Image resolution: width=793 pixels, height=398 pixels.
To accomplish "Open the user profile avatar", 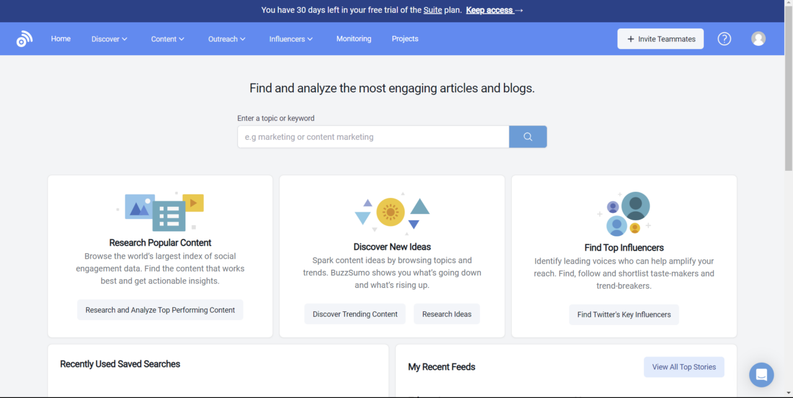I will tap(758, 39).
